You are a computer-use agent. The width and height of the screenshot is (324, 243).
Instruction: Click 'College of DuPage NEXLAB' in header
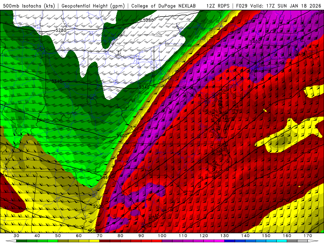tap(164, 6)
